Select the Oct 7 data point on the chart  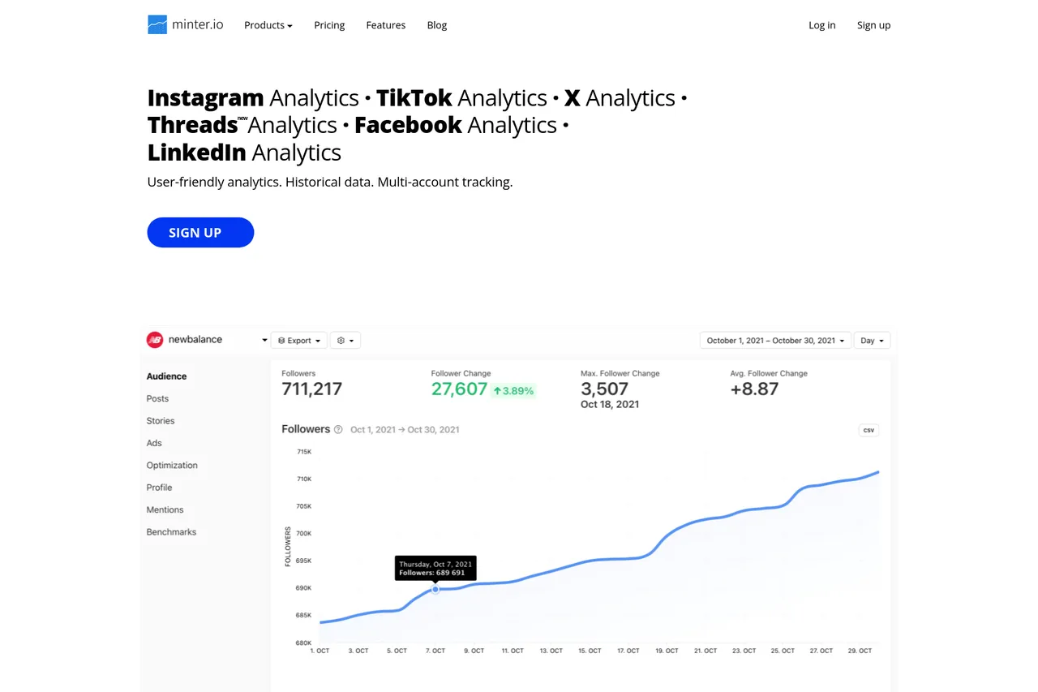click(435, 590)
